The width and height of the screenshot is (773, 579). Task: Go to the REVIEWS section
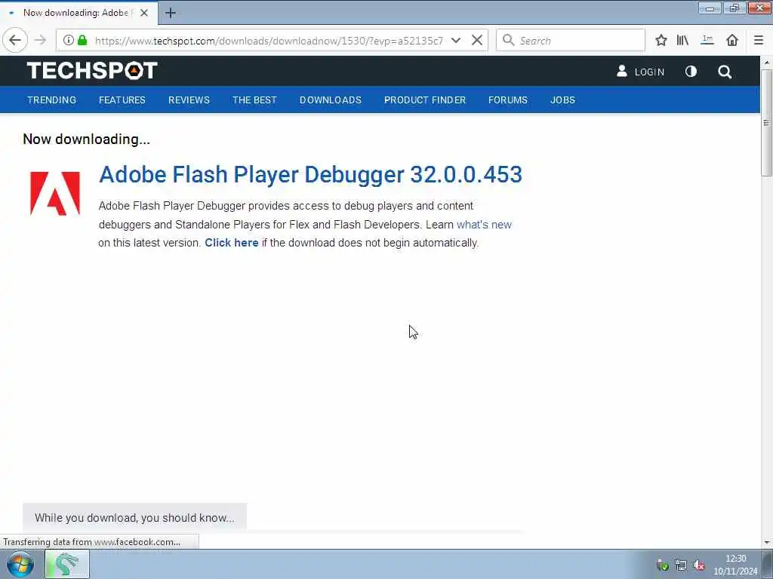pyautogui.click(x=189, y=100)
